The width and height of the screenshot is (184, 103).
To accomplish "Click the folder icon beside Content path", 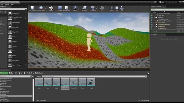I will click(25, 73).
